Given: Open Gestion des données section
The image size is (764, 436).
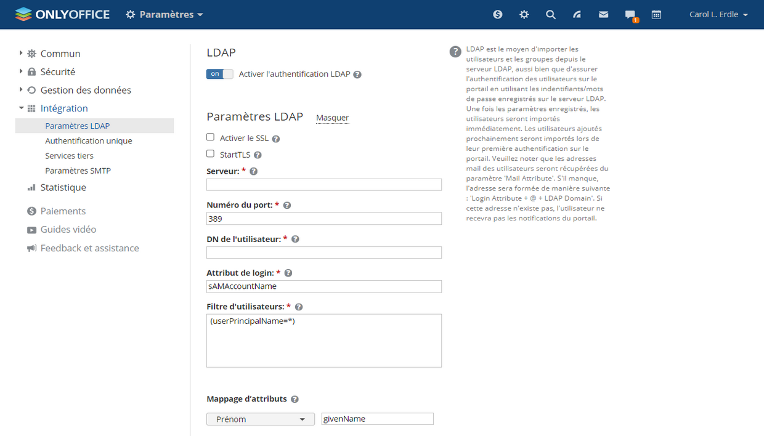Looking at the screenshot, I should tap(86, 91).
